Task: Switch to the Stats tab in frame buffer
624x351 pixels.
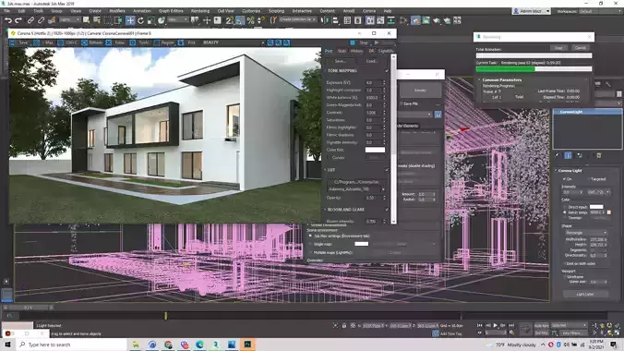Action: pos(342,51)
